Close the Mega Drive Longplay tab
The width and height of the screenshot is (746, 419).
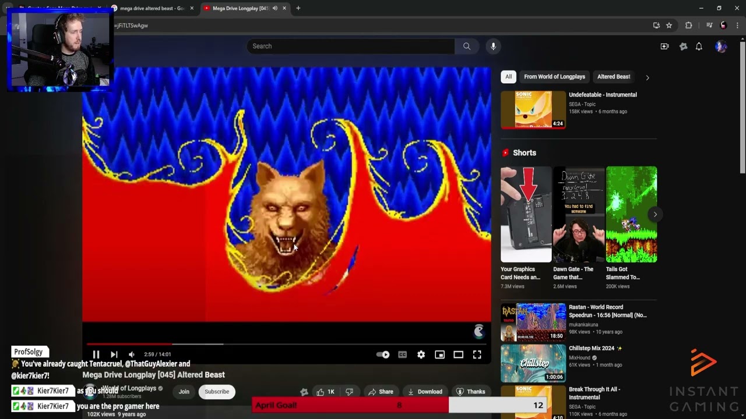point(284,8)
